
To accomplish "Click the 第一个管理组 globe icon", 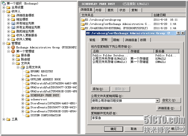I will coord(13,51).
